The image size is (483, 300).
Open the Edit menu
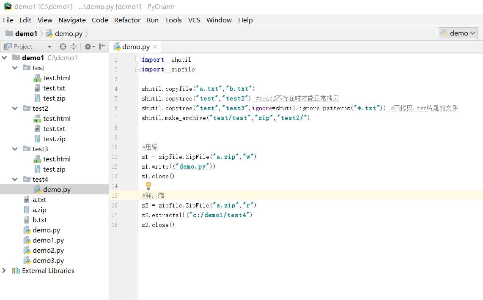coord(25,20)
